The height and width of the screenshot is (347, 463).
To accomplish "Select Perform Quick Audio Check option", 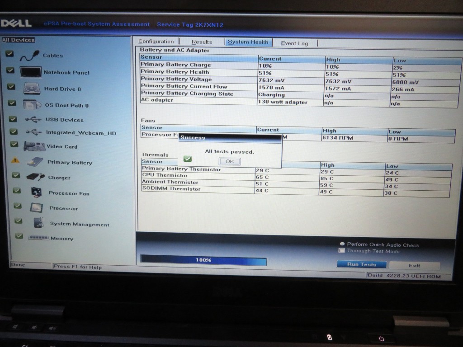I will [x=342, y=244].
